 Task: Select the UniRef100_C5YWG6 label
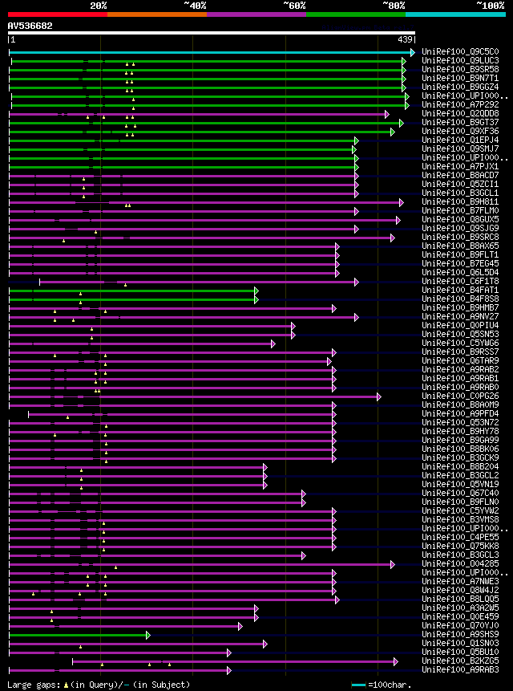460,343
